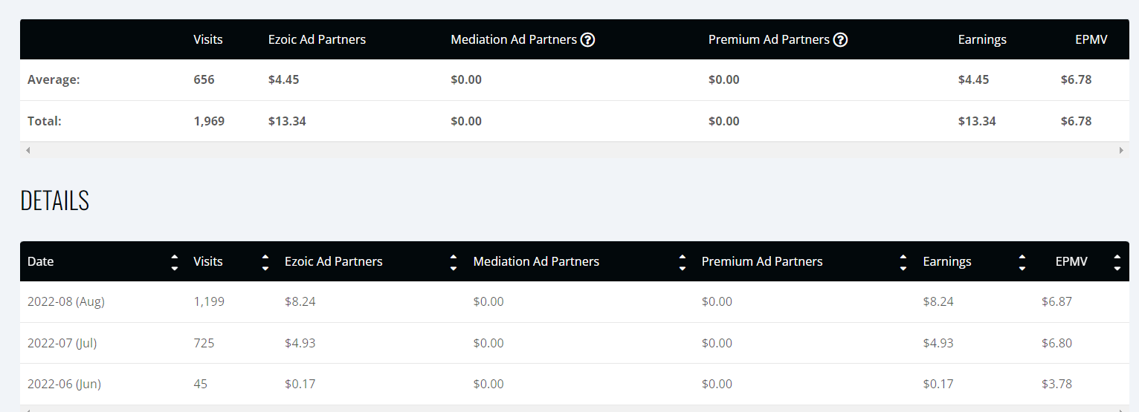Sort the details table by Earnings
This screenshot has width=1139, height=412.
click(x=1022, y=262)
